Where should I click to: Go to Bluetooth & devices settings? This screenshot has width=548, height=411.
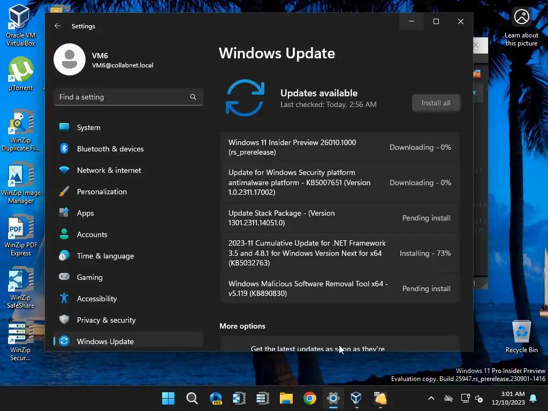pos(128,149)
